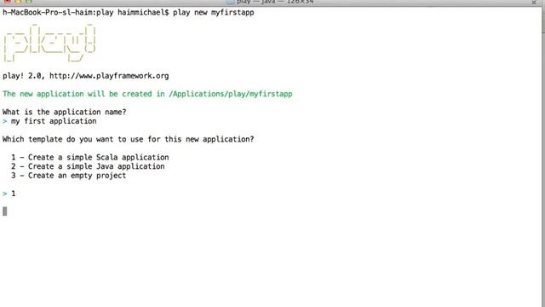The height and width of the screenshot is (307, 545).
Task: Click the 'my first application' input line
Action: pyautogui.click(x=49, y=121)
